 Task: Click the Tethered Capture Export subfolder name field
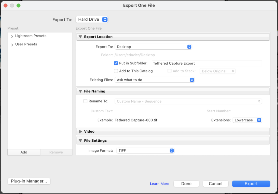(x=207, y=63)
